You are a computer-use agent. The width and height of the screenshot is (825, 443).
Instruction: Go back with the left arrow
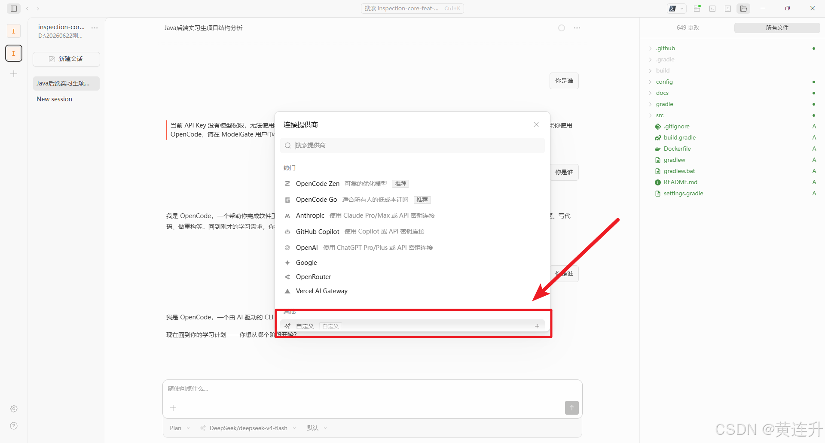point(27,9)
